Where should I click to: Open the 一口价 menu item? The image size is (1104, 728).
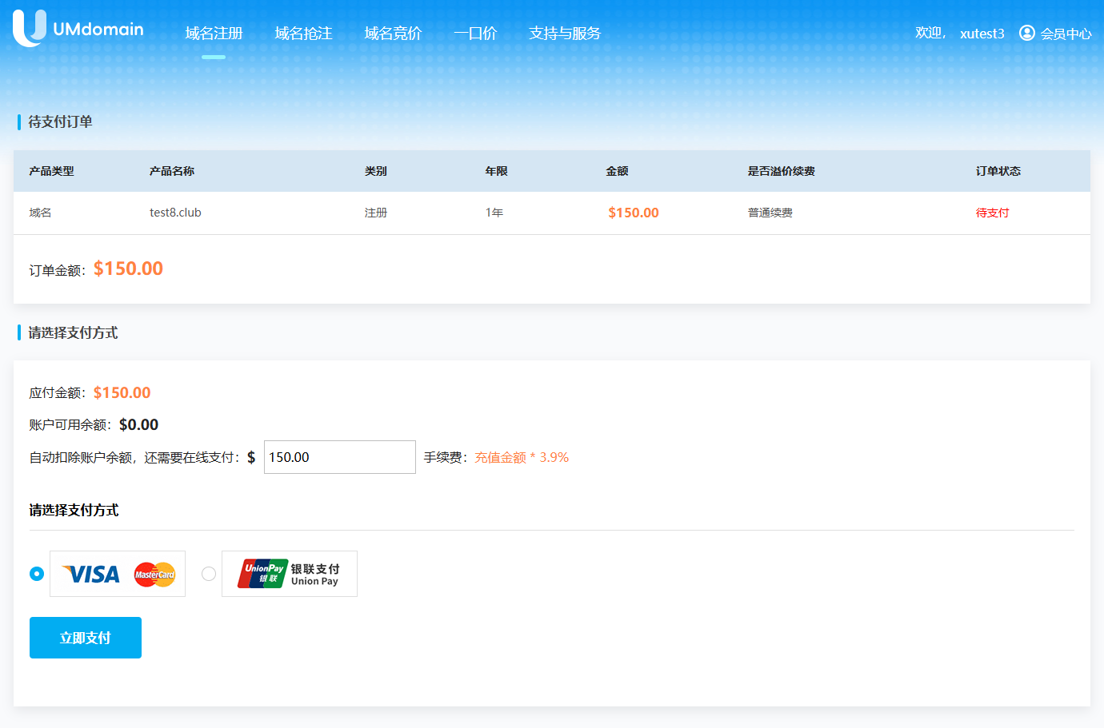tap(475, 34)
